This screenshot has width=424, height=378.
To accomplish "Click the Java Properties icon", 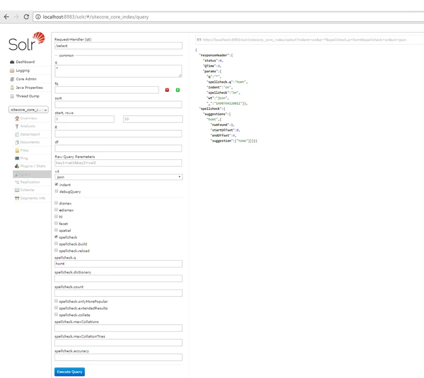I will click(12, 87).
